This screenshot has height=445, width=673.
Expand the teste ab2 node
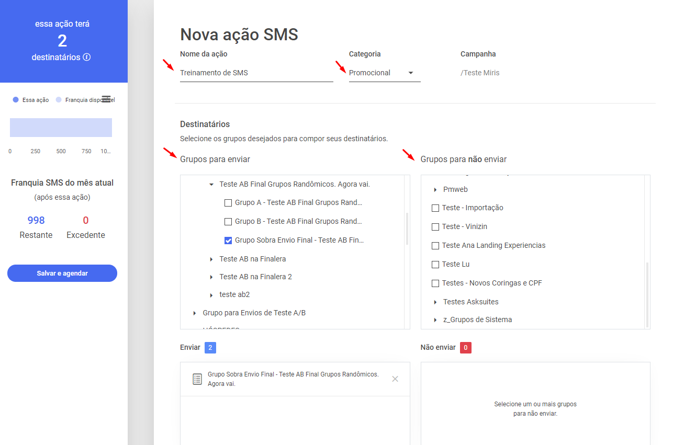(x=211, y=295)
